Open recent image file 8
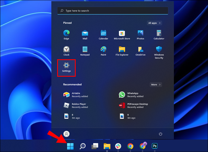208x152 pixels. click(x=72, y=116)
